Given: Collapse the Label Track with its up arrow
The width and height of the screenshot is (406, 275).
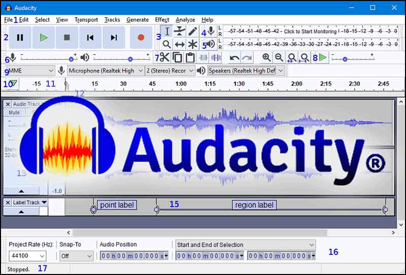Looking at the screenshot, I should tap(21, 212).
